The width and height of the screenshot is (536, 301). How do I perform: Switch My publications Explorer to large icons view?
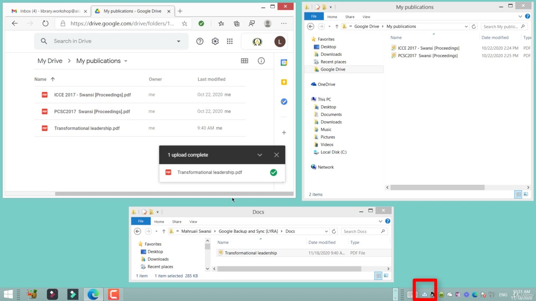click(526, 194)
